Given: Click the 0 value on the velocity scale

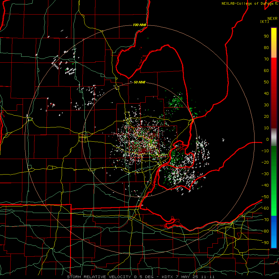Looking at the screenshot, I should 268,139.
